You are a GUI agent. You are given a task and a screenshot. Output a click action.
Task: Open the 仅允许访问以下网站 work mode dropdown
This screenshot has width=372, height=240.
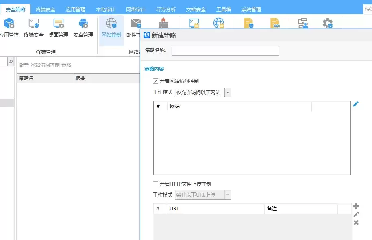(203, 93)
